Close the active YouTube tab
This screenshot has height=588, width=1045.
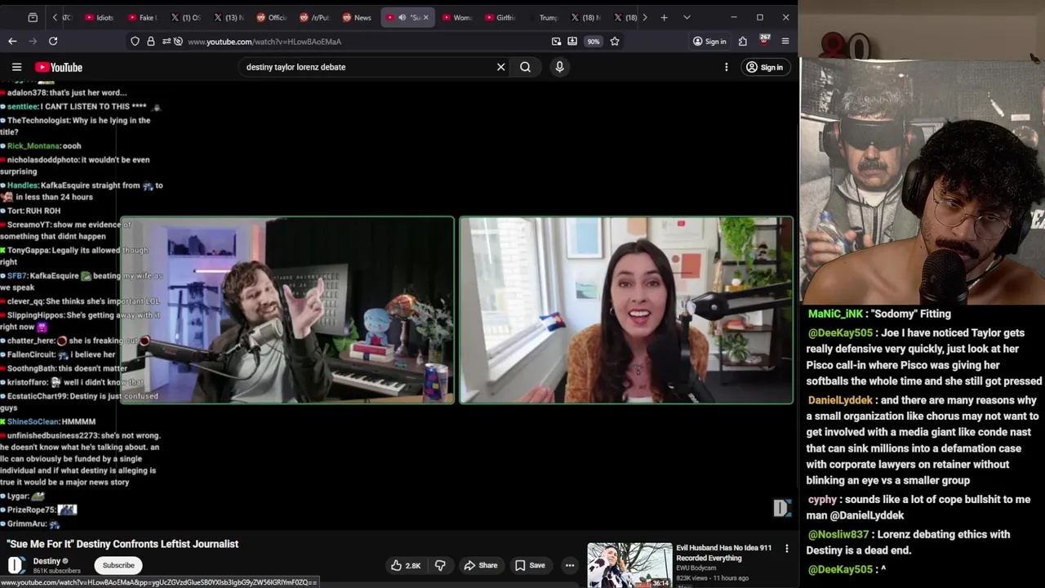coord(428,17)
